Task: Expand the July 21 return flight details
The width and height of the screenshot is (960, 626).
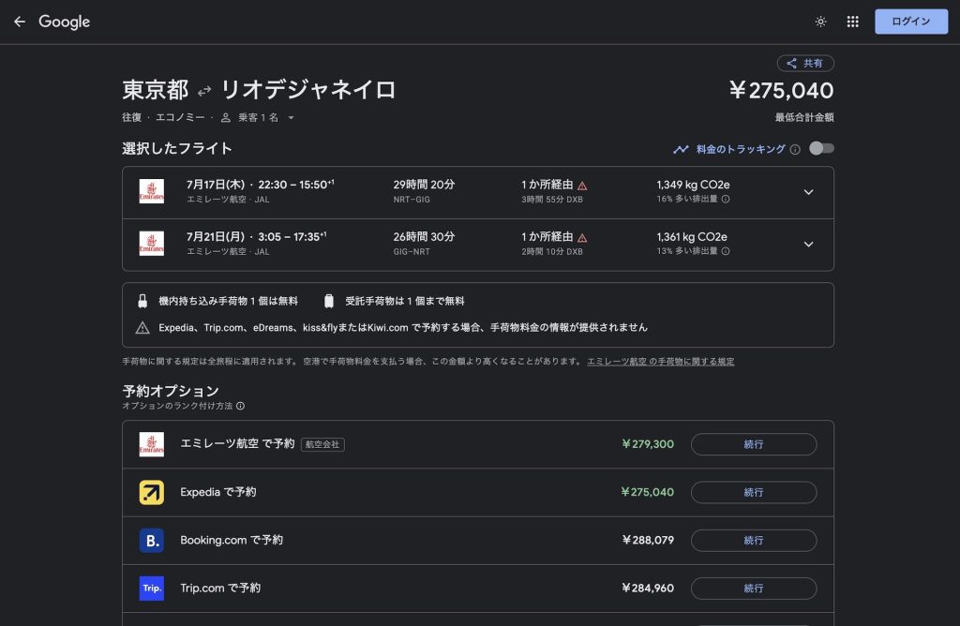Action: tap(808, 245)
